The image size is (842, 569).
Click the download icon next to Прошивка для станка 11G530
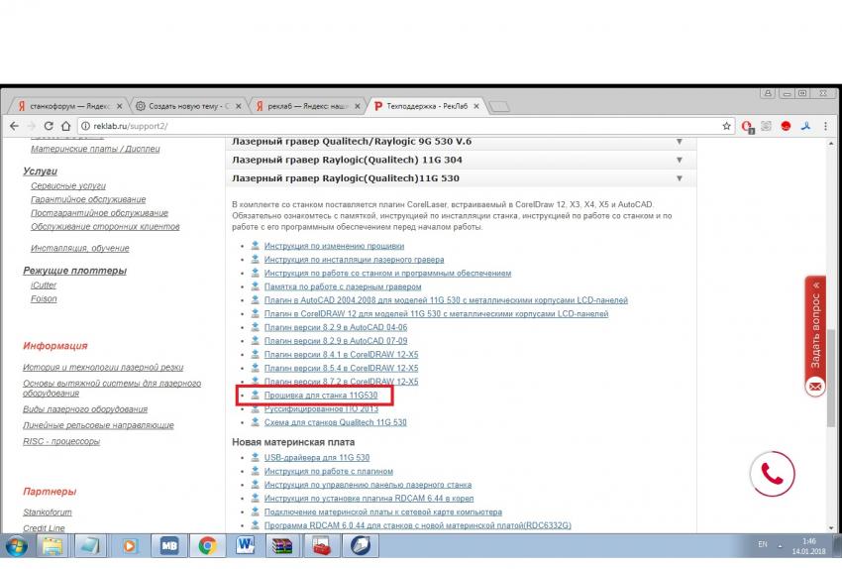[x=254, y=395]
